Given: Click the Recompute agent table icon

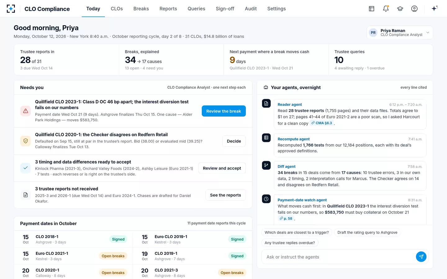Looking at the screenshot, I should (266, 138).
